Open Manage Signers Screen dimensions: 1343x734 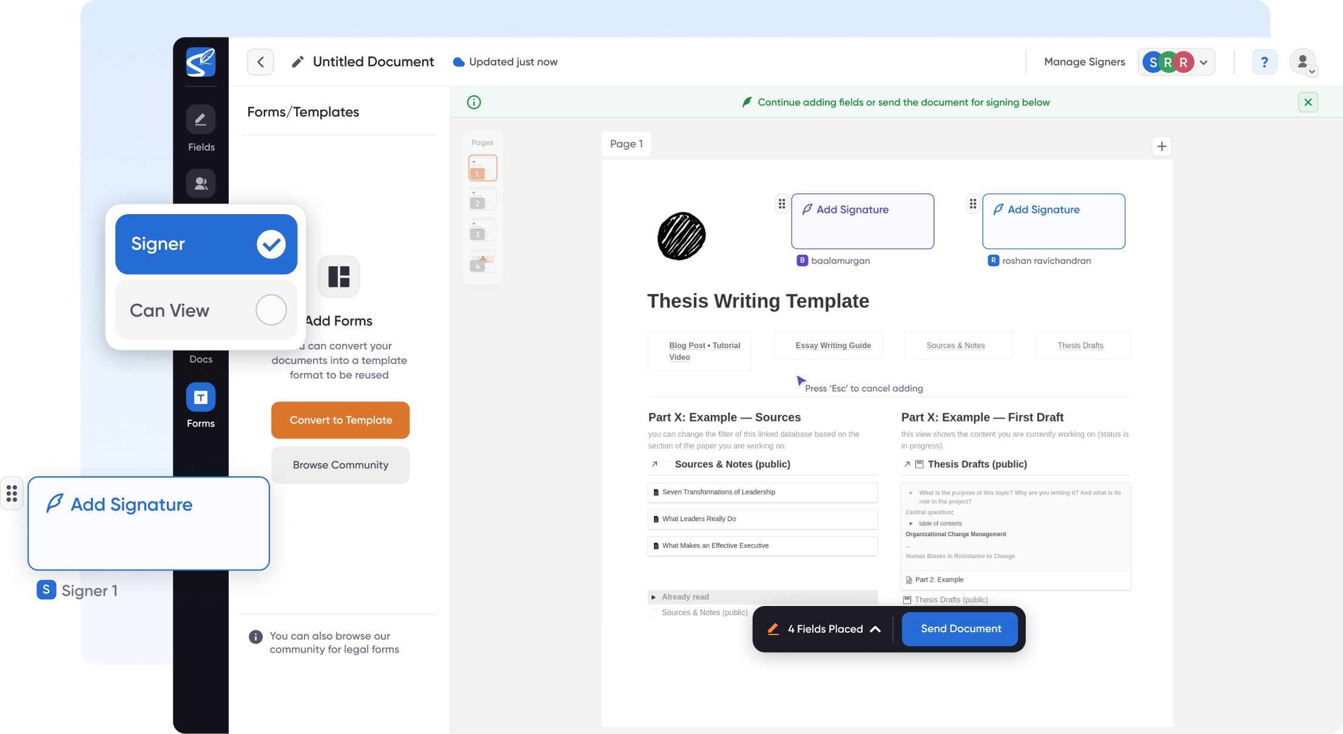click(x=1084, y=61)
